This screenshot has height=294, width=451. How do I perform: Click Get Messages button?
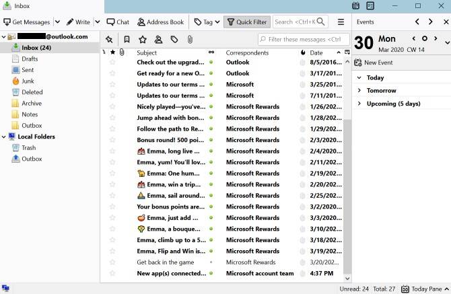27,22
